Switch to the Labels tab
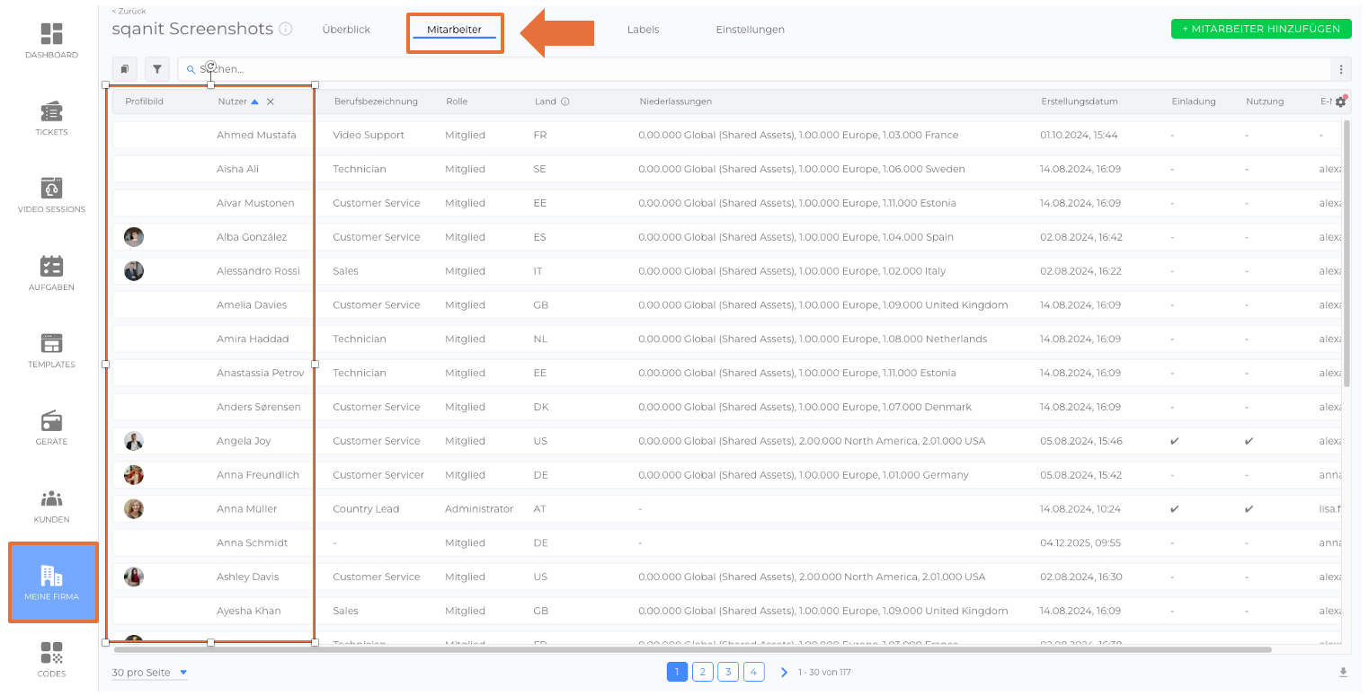 click(643, 30)
